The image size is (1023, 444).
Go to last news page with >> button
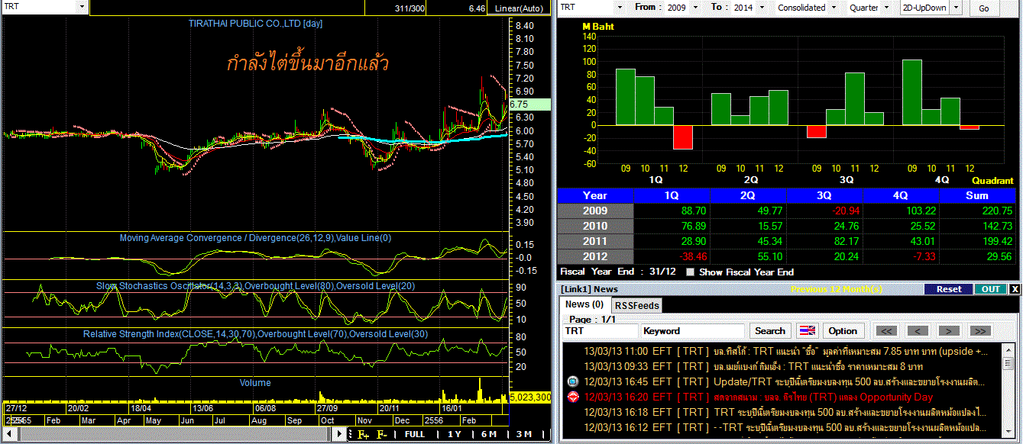[x=980, y=331]
